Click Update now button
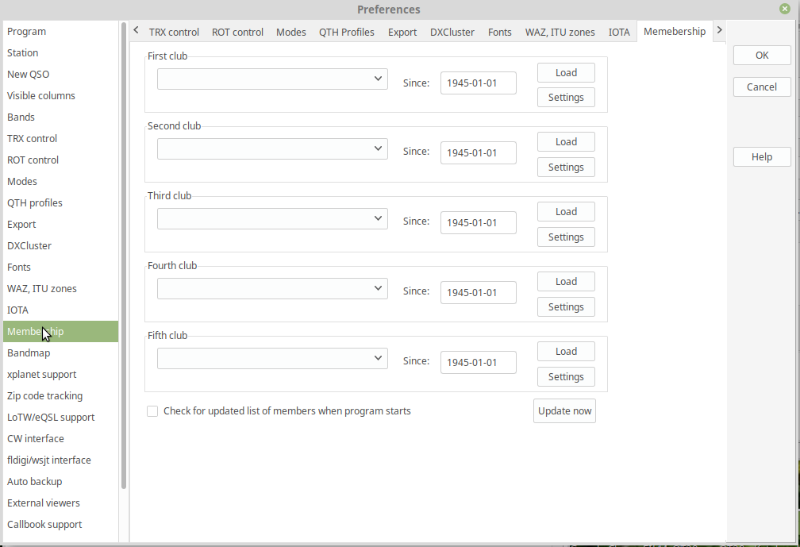 [x=564, y=410]
